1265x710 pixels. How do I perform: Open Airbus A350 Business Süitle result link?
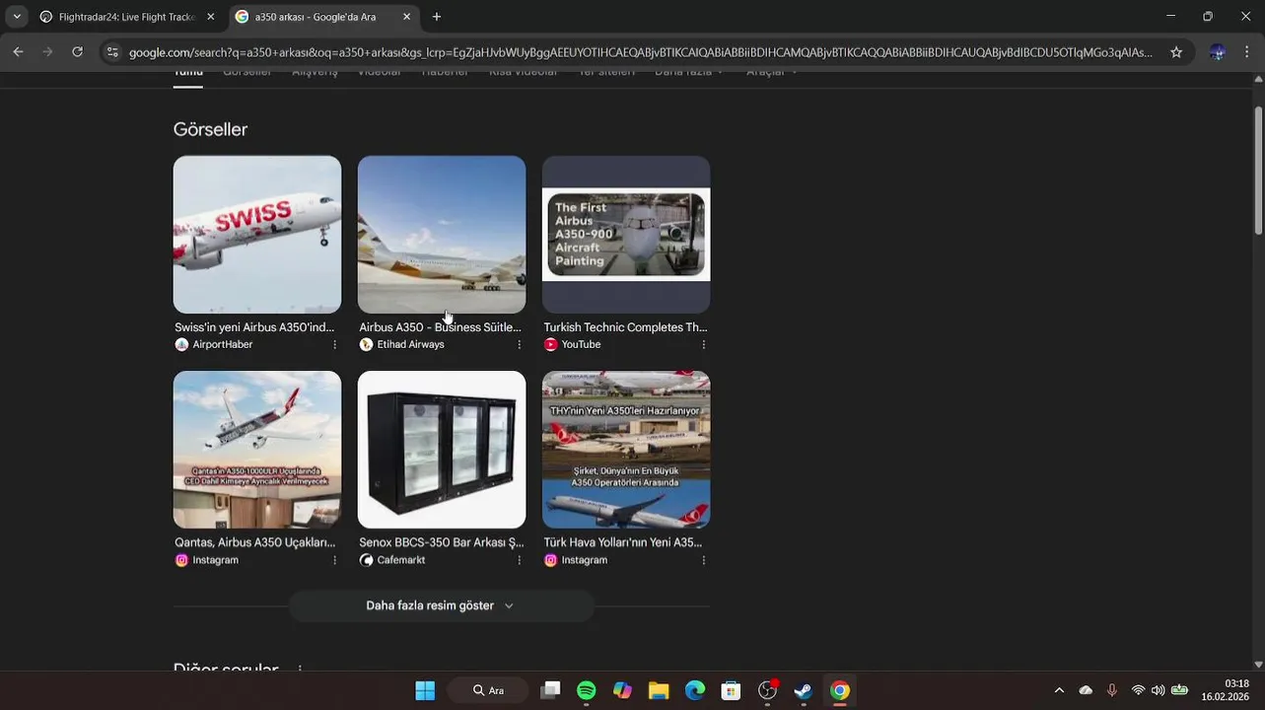[x=440, y=327]
